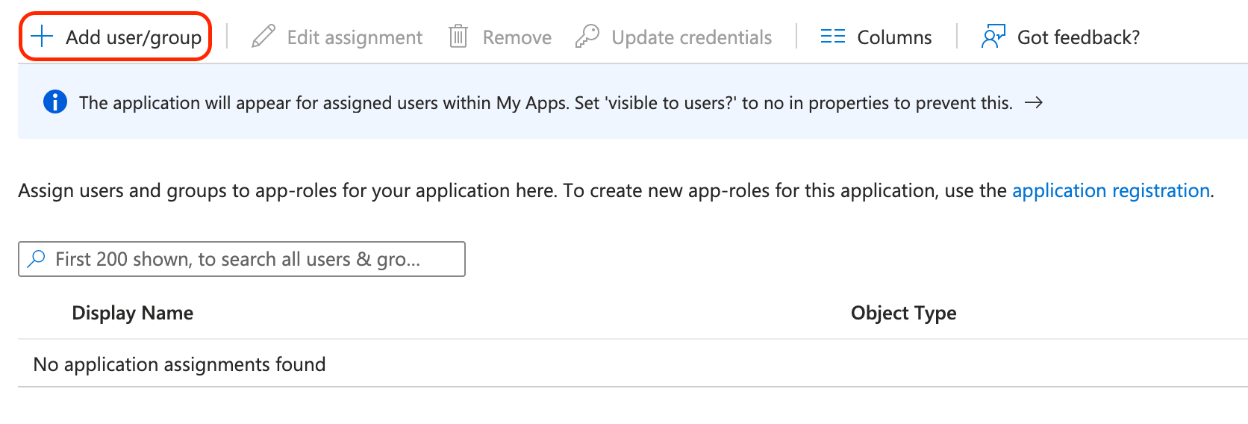The height and width of the screenshot is (424, 1248).
Task: Click the Columns list icon
Action: click(832, 37)
